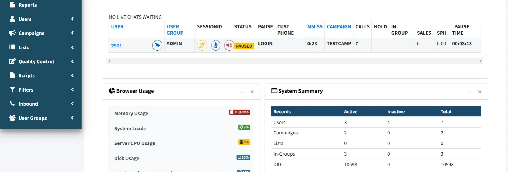Click the Inbound phone icon

click(12, 103)
